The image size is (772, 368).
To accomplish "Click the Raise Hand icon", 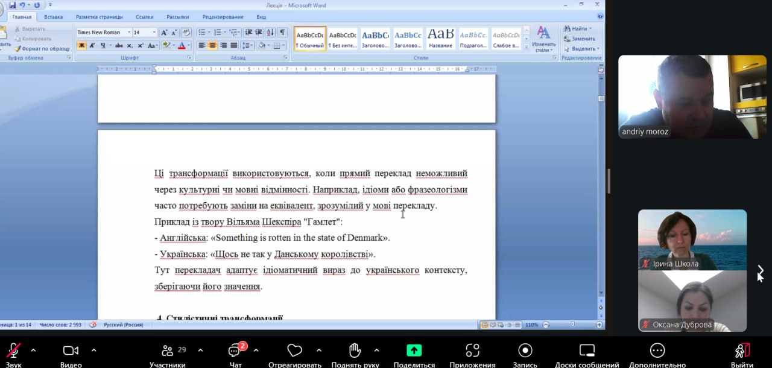I will click(355, 351).
